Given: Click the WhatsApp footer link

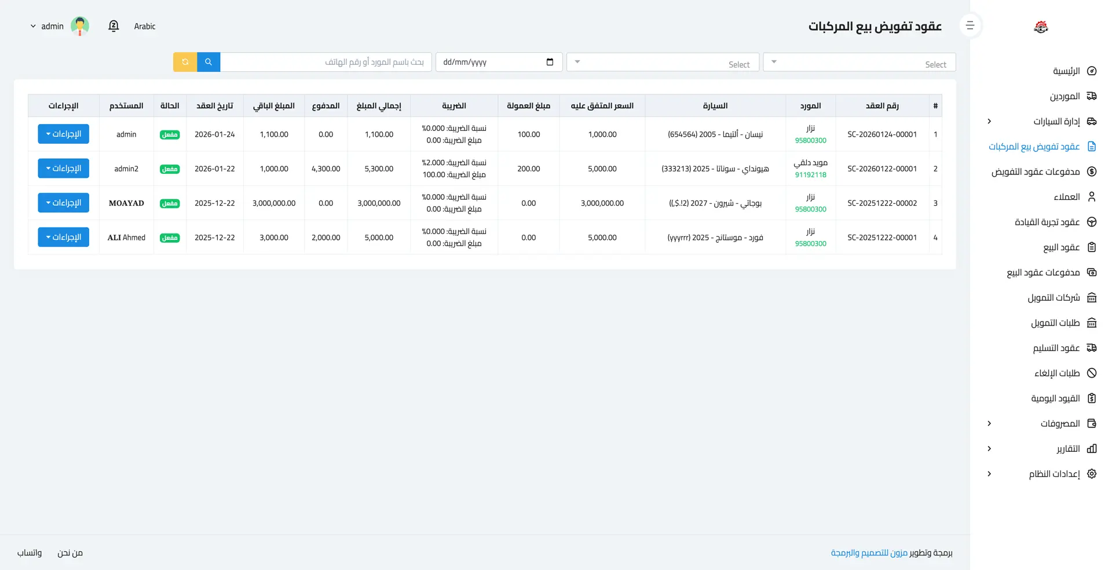Looking at the screenshot, I should 30,553.
